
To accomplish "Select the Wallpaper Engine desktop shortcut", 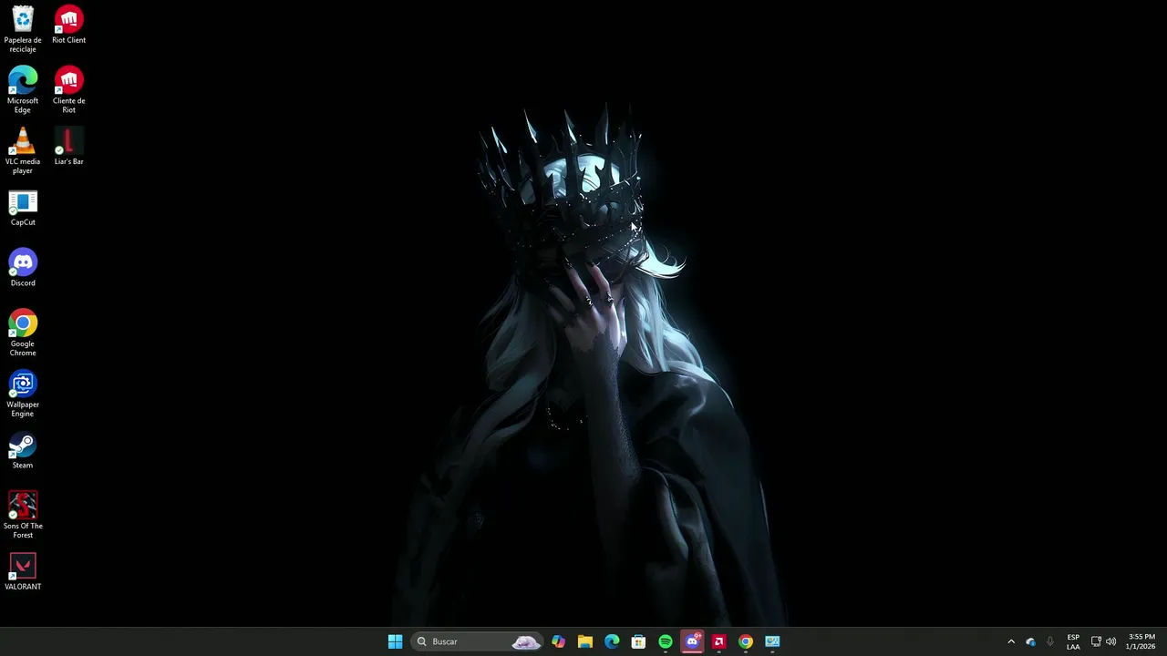I will [23, 394].
